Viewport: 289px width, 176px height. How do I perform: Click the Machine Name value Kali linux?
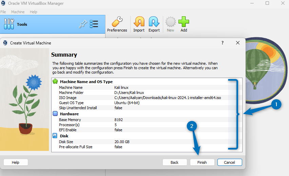(121, 87)
